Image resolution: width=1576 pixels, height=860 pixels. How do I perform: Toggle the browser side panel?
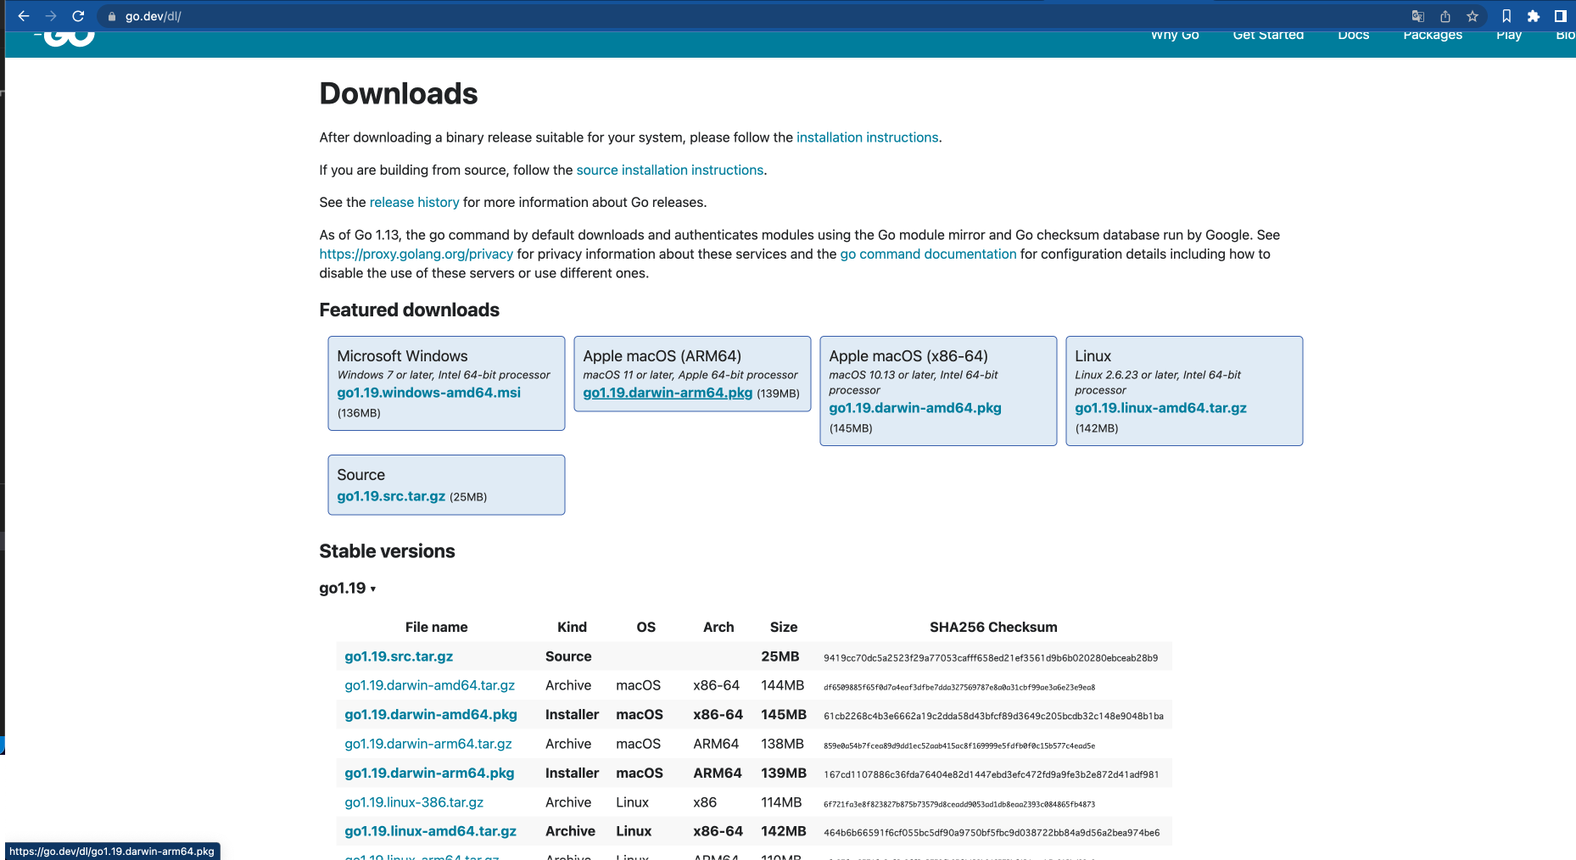click(x=1561, y=16)
